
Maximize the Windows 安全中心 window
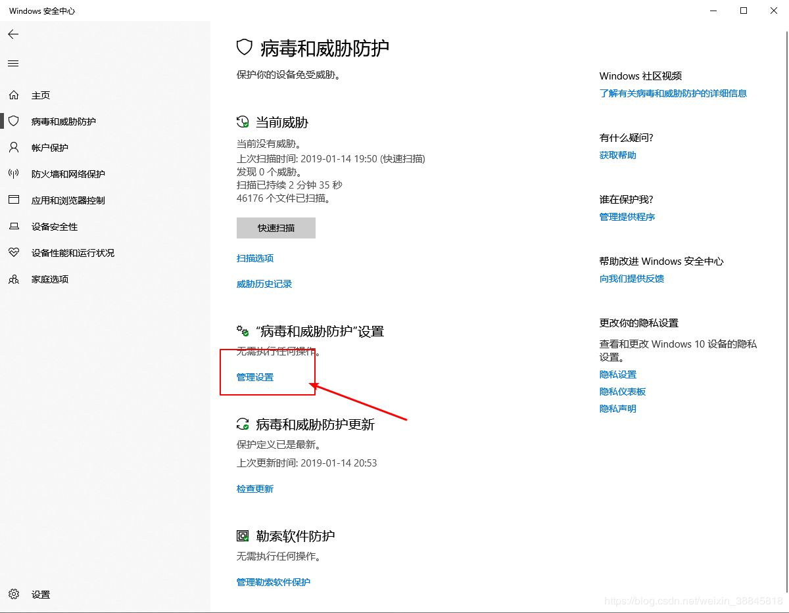[744, 11]
